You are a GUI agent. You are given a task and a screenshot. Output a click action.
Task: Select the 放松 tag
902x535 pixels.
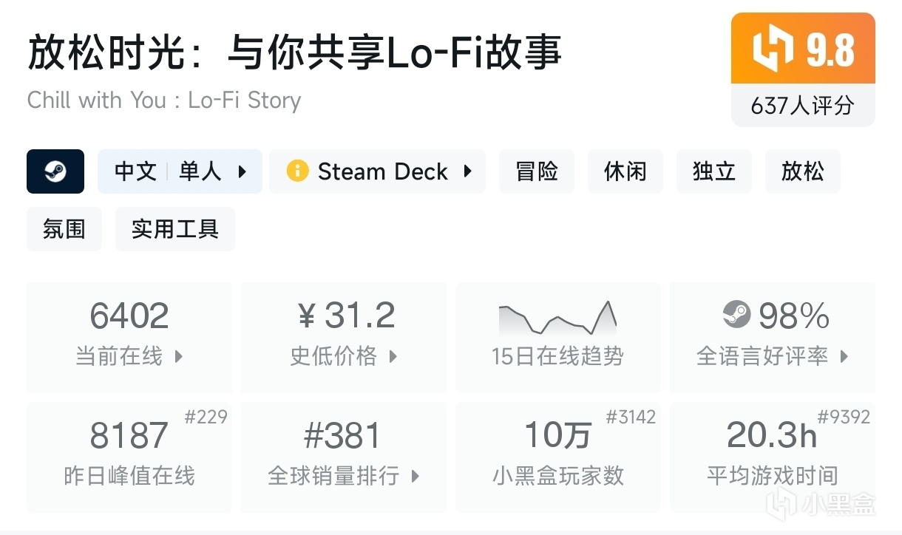803,171
